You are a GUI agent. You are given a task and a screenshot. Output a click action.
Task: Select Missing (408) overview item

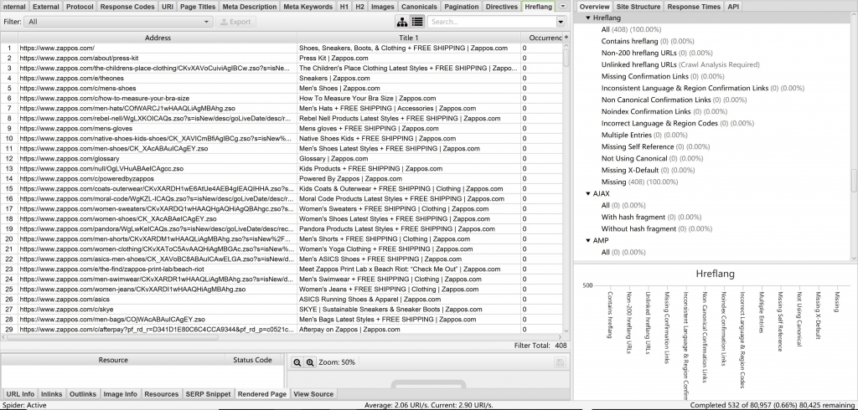pos(639,182)
